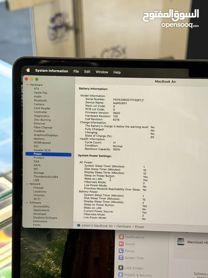
Task: Select Developer under Software
Action: (x=40, y=214)
